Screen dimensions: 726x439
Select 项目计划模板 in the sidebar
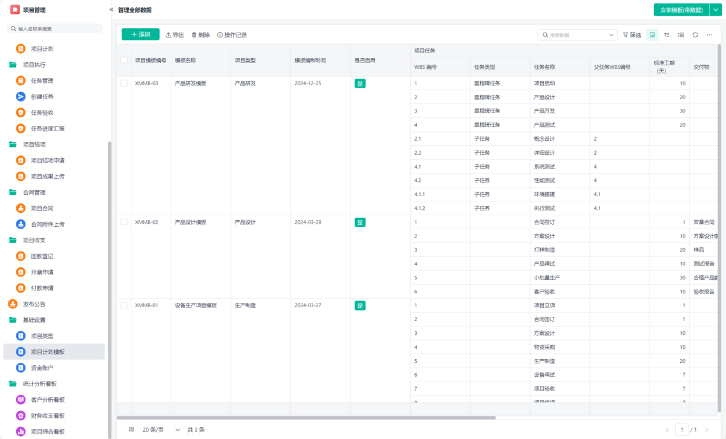pos(54,352)
